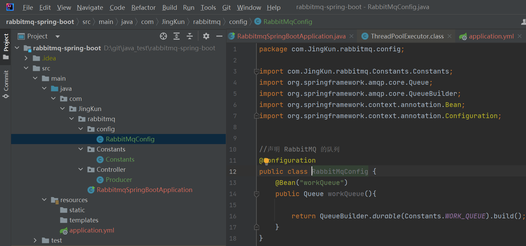Click rabbitmq breadcrumb segment

(x=207, y=22)
